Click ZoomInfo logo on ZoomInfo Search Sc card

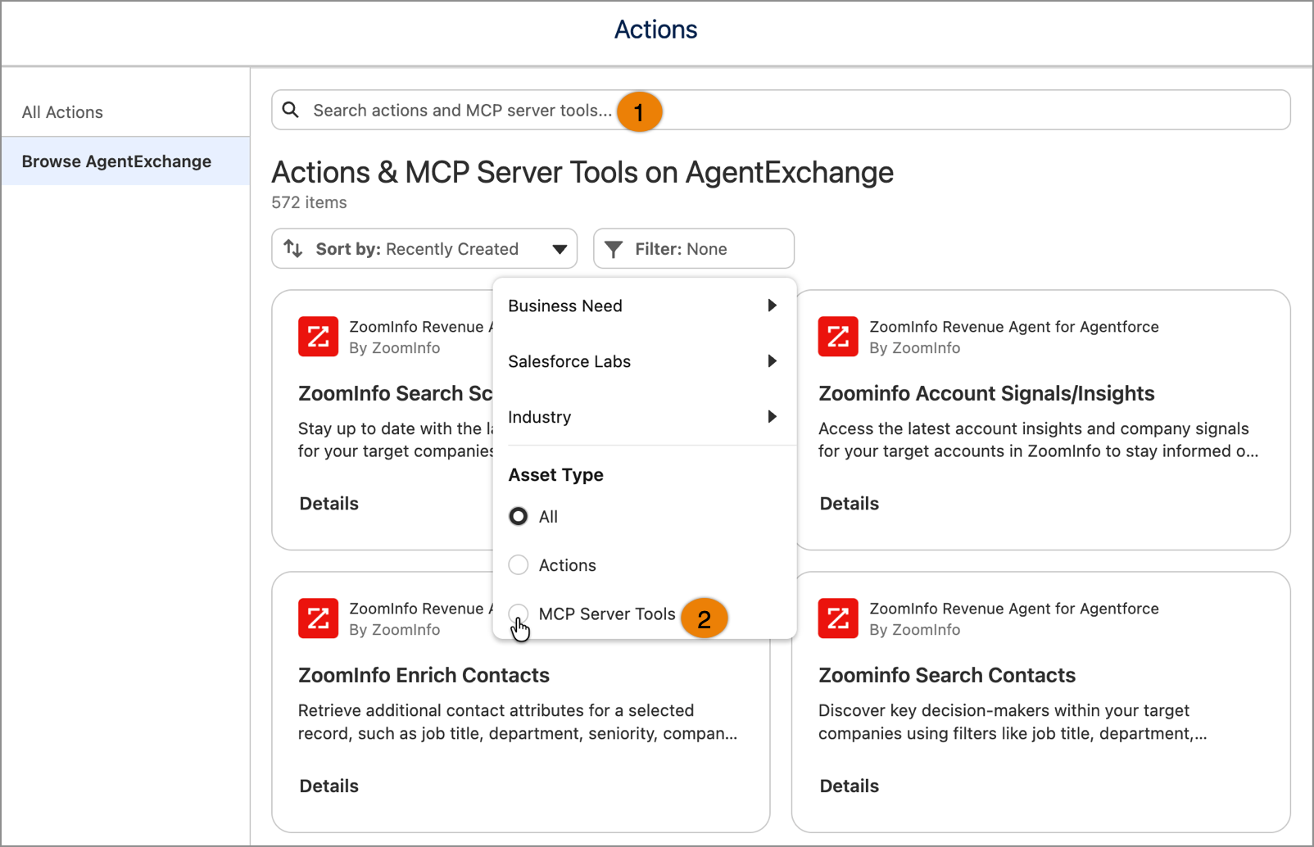318,337
